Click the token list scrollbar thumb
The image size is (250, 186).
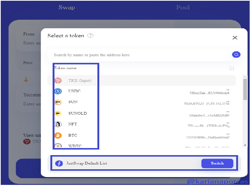[245, 90]
